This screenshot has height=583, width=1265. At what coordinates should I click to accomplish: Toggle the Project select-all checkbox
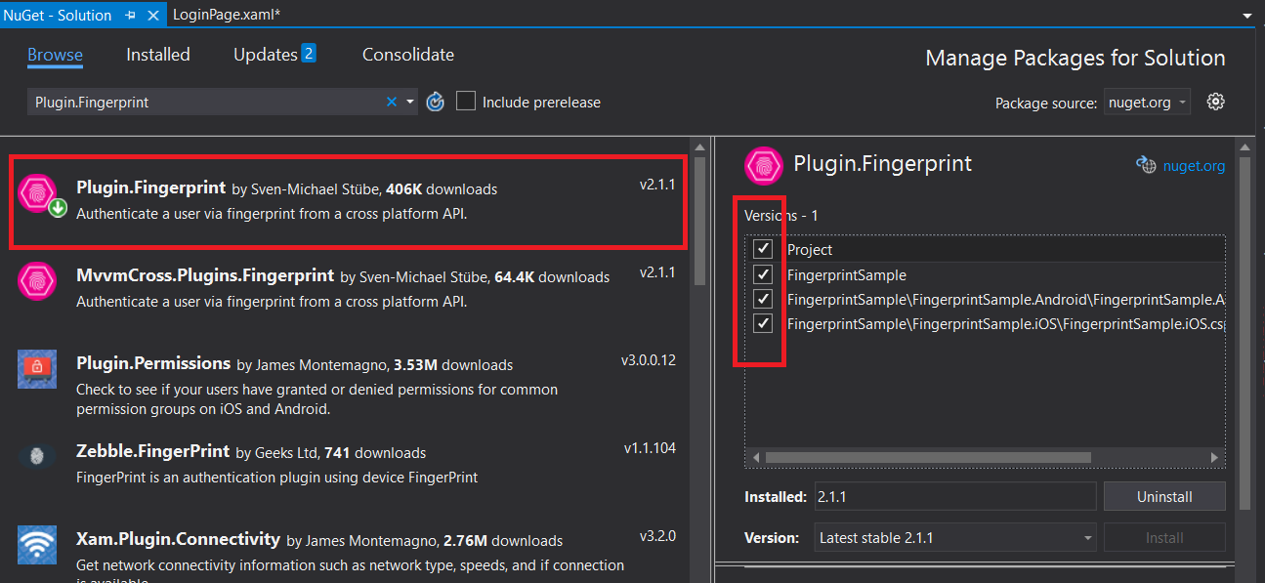(763, 249)
